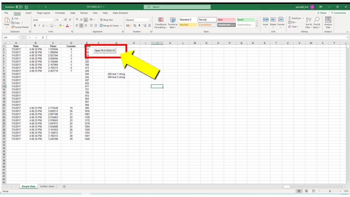
Task: Toggle Wrap Text on selected cell
Action: (106, 20)
